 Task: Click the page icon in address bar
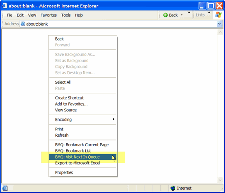(x=23, y=24)
